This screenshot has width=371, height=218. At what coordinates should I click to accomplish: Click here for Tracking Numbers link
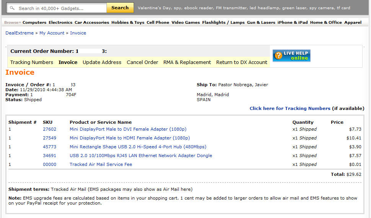(x=290, y=108)
